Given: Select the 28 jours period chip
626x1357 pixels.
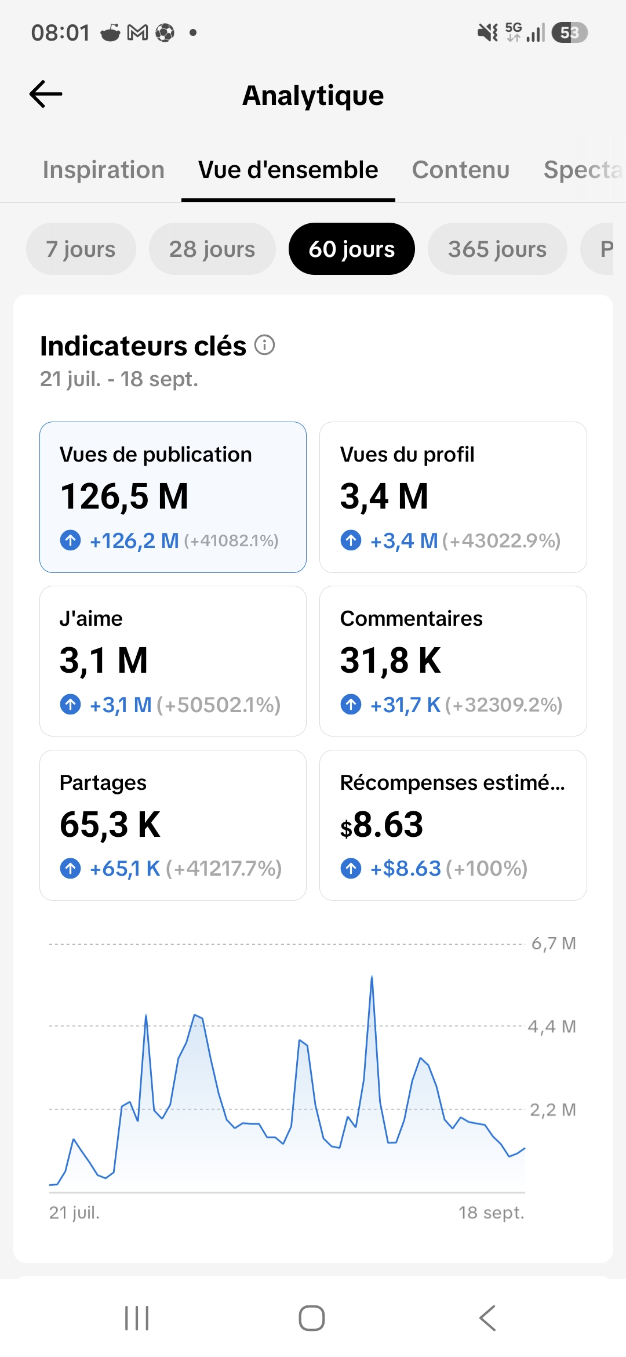Looking at the screenshot, I should click(x=212, y=249).
